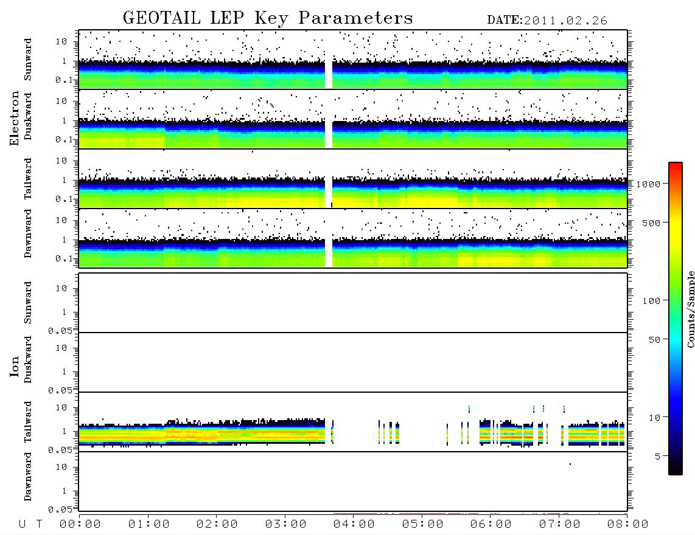The width and height of the screenshot is (695, 535).
Task: Select the "08:00" time tick label
Action: click(628, 525)
